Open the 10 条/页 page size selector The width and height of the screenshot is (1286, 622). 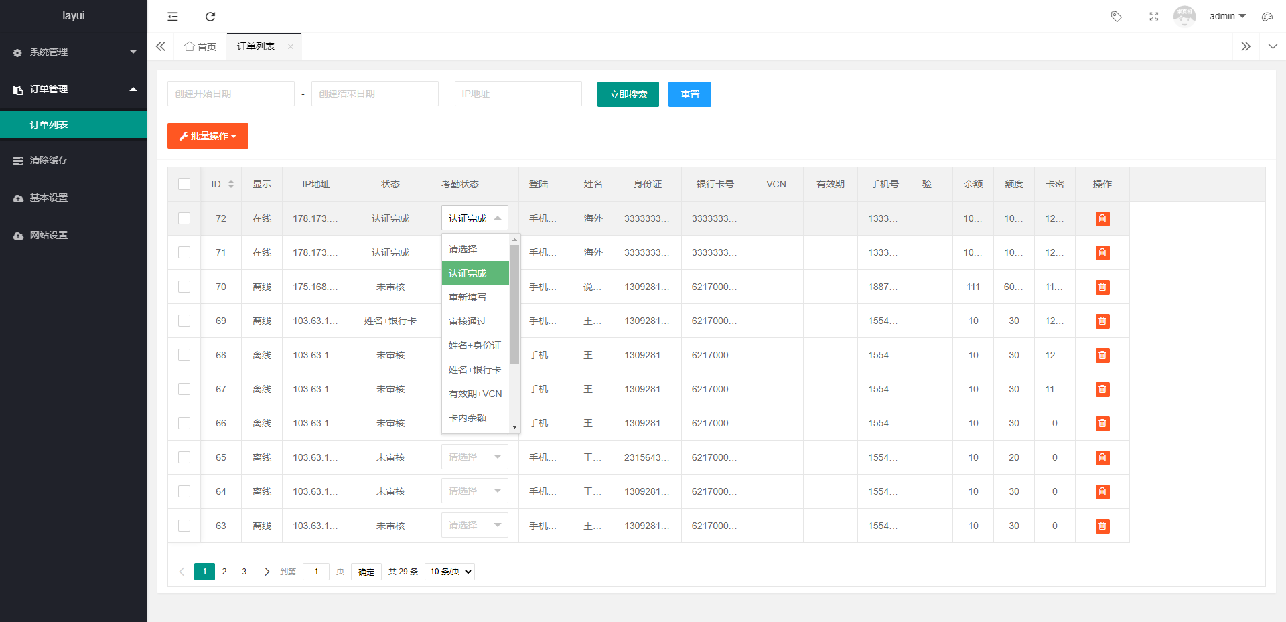[449, 572]
